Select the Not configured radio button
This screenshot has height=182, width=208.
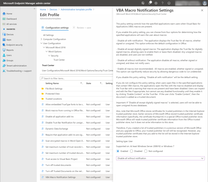tap(146, 151)
